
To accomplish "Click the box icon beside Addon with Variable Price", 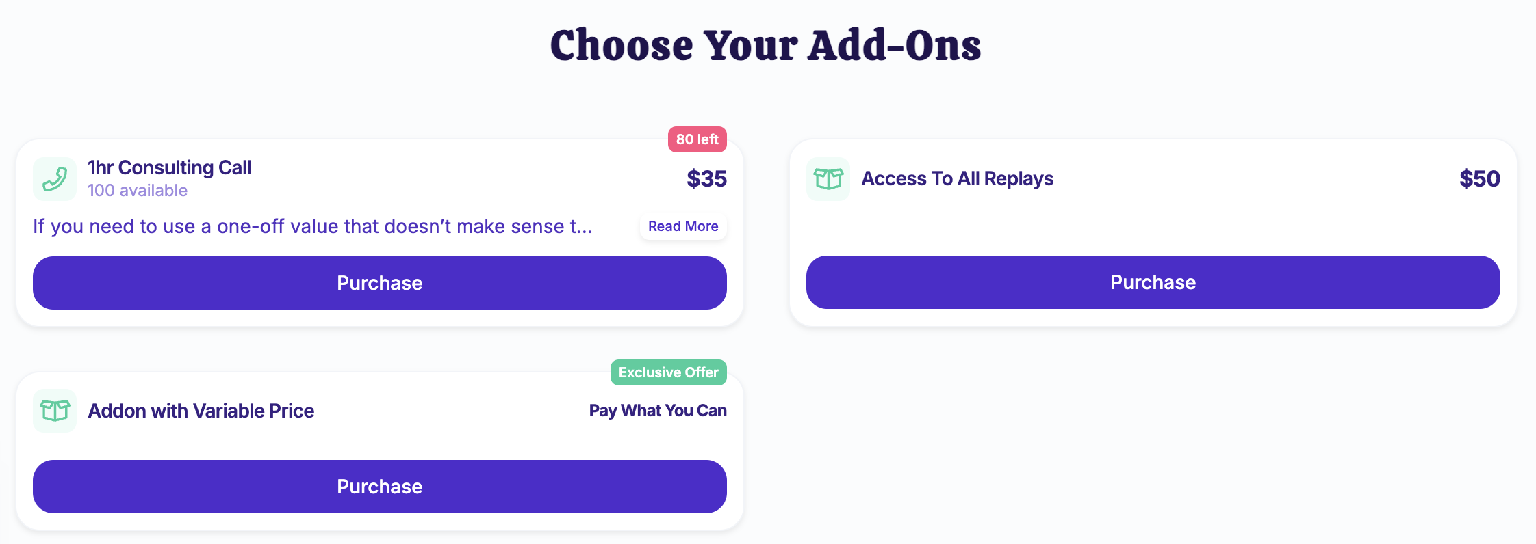I will click(x=55, y=411).
